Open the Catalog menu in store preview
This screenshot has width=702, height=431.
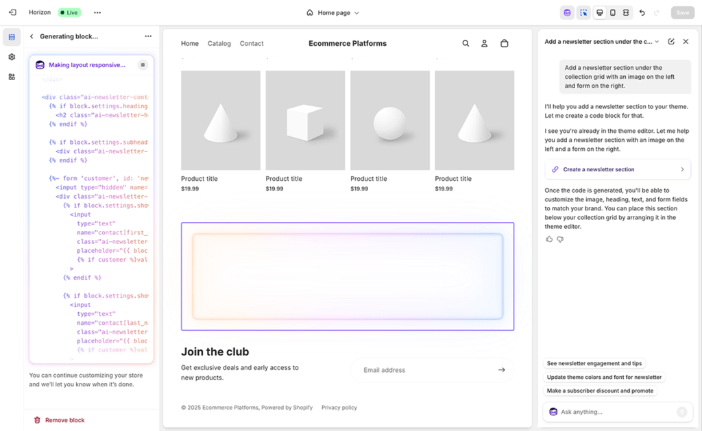coord(219,43)
